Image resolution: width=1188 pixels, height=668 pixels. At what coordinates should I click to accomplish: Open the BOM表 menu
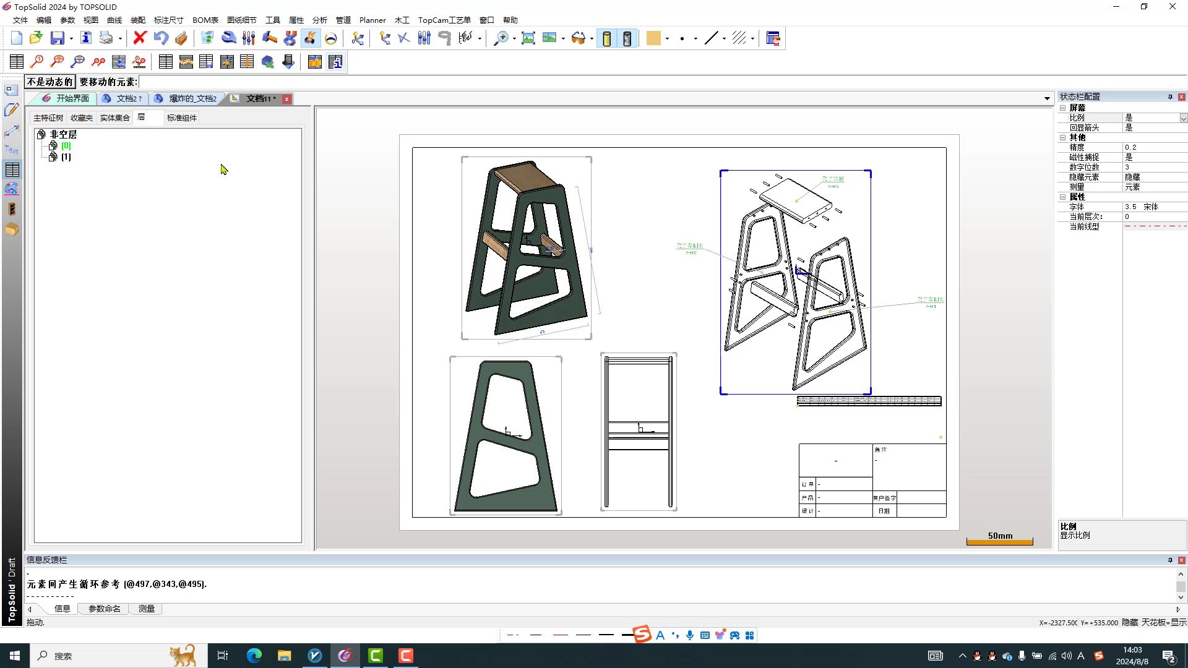coord(205,20)
